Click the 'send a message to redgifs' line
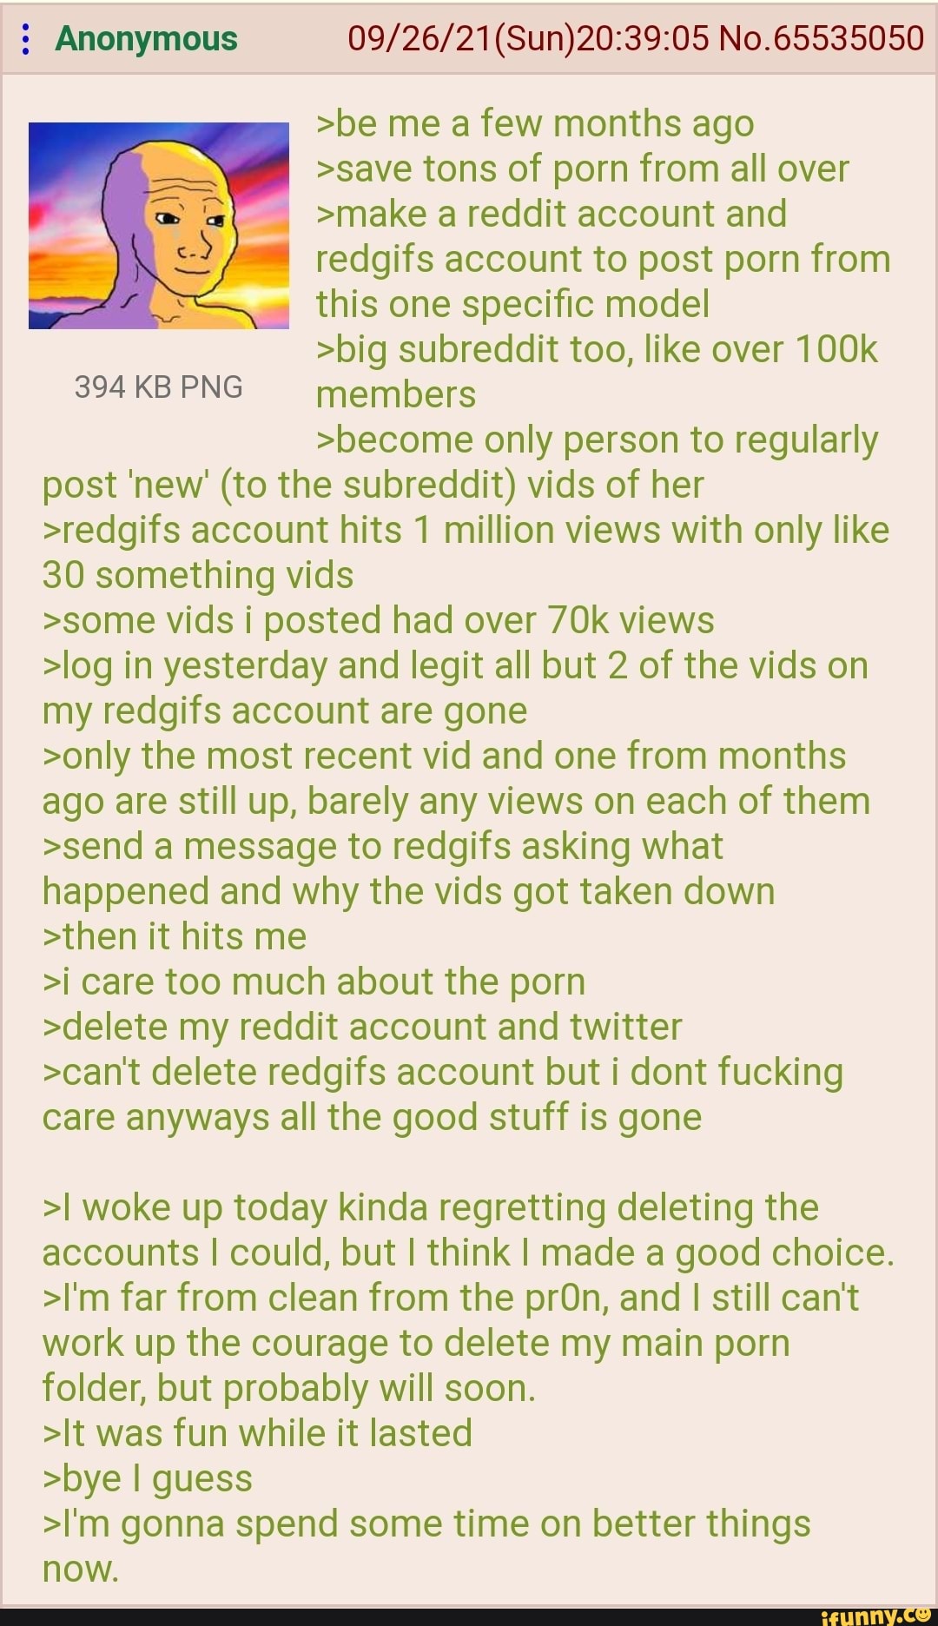938x1626 pixels. [x=408, y=869]
